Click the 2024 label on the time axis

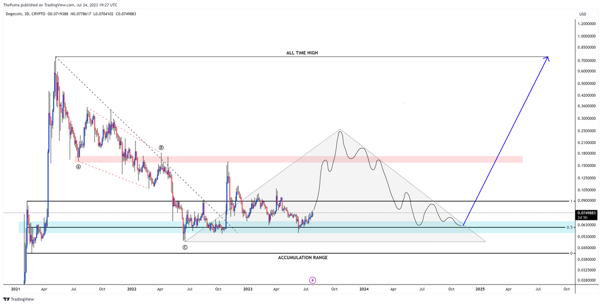click(x=364, y=289)
